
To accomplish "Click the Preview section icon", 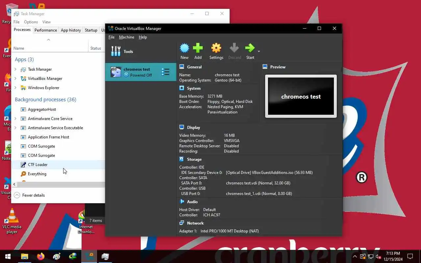I will (265, 67).
